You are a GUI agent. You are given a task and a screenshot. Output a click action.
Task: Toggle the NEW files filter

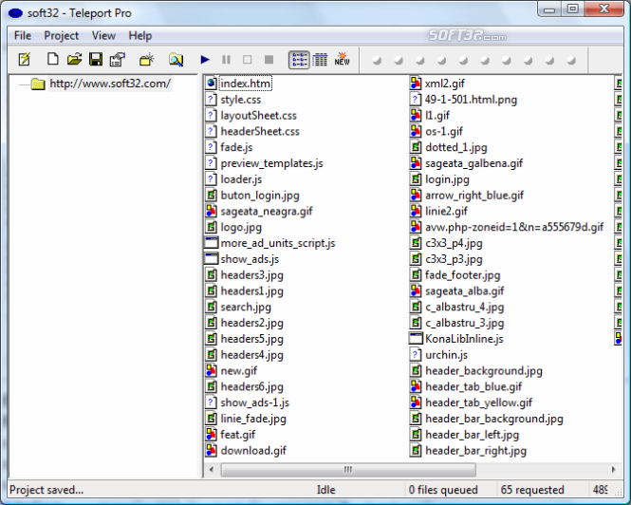click(x=342, y=59)
